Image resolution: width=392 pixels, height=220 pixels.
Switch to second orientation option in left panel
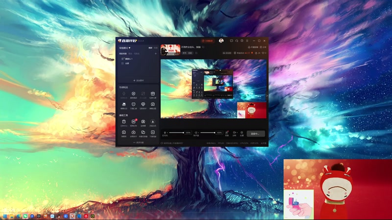(155, 48)
